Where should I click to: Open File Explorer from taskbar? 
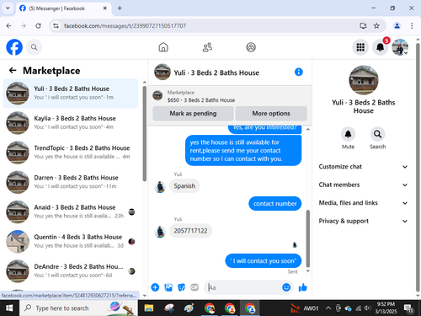[149, 308]
